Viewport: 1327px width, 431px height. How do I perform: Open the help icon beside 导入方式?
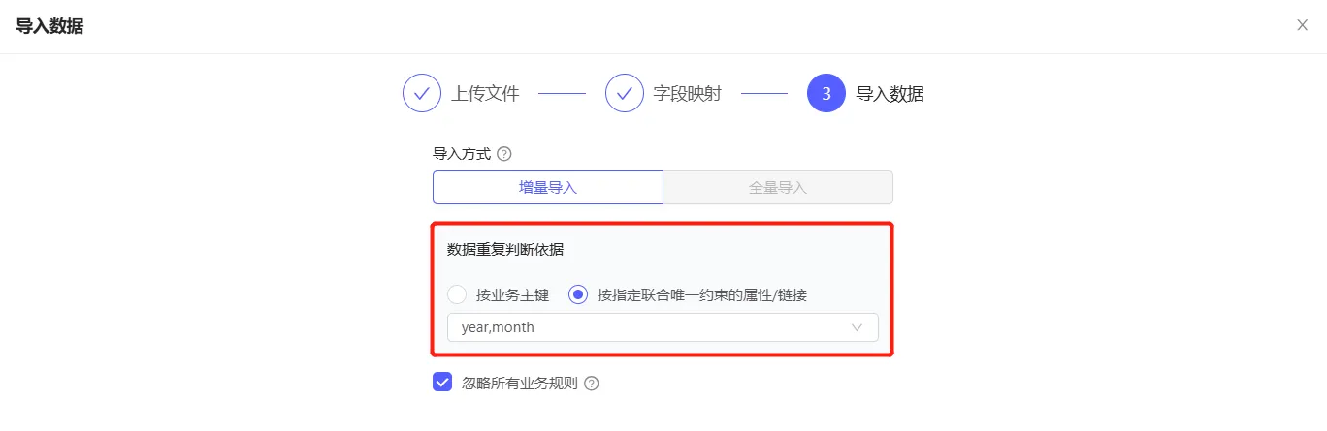coord(503,154)
